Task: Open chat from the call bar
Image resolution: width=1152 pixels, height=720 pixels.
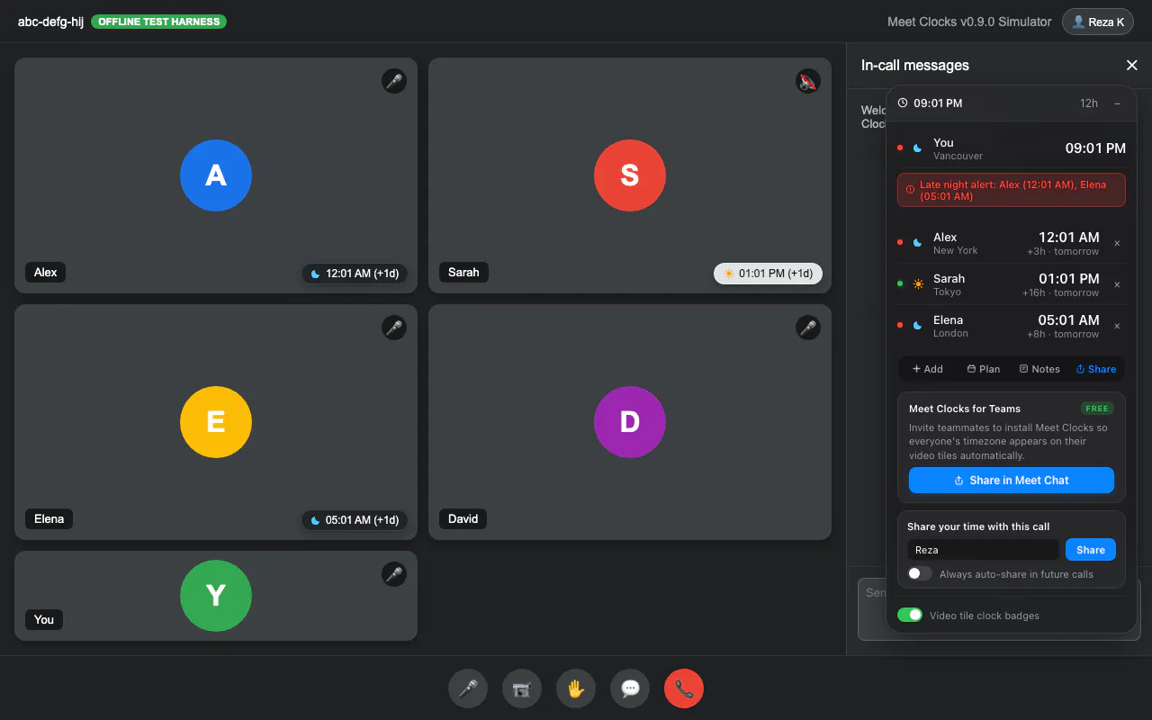Action: [630, 689]
